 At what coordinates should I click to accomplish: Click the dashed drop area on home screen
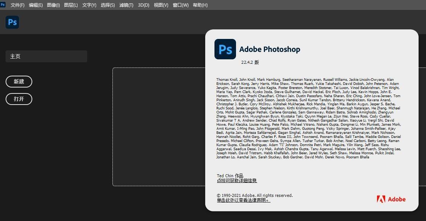159,127
